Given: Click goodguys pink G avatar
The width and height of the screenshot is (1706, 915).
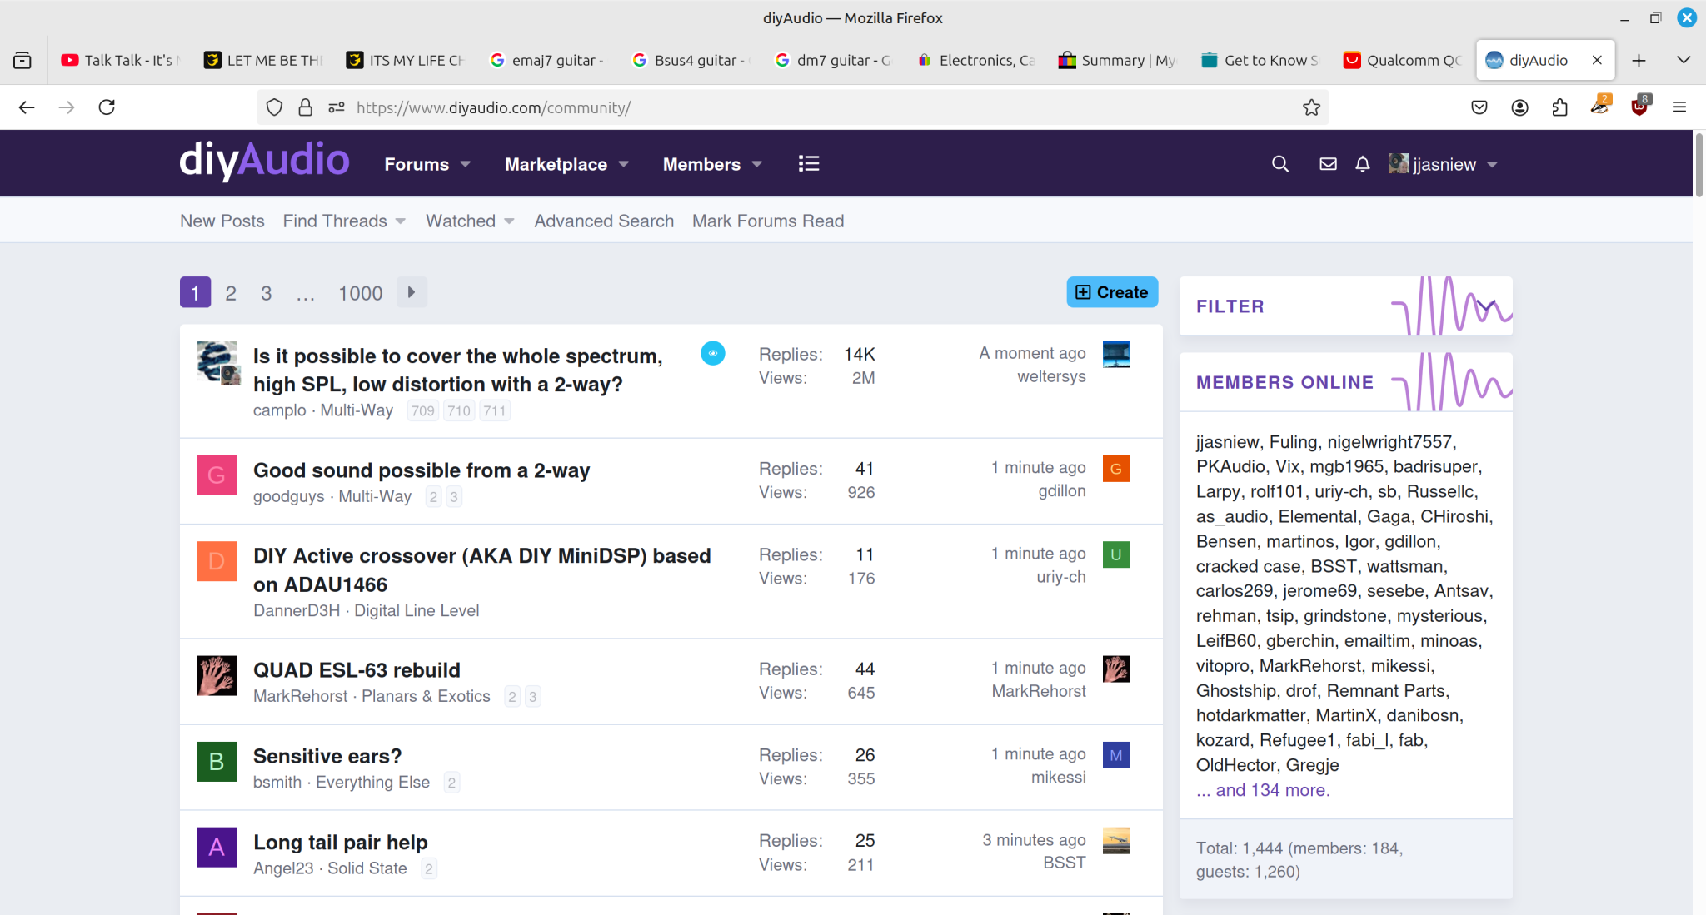Looking at the screenshot, I should (x=217, y=475).
